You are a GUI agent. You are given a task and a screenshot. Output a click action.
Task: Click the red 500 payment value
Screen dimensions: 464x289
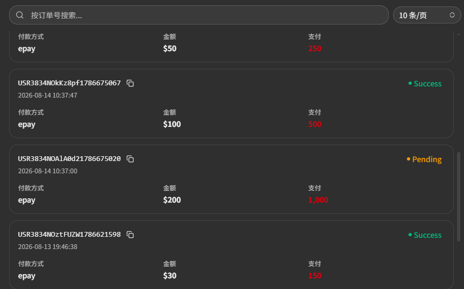tap(315, 124)
